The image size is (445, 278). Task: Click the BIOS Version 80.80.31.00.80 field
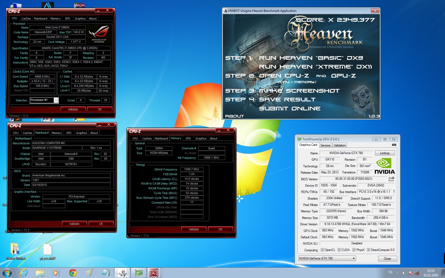tap(353, 179)
